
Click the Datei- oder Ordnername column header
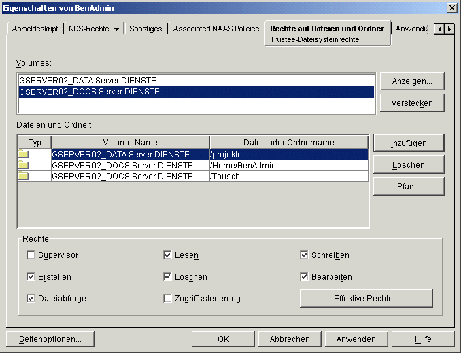tap(289, 143)
